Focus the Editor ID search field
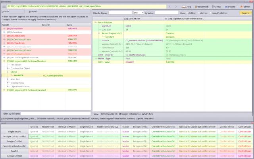 pyautogui.click(x=64, y=11)
